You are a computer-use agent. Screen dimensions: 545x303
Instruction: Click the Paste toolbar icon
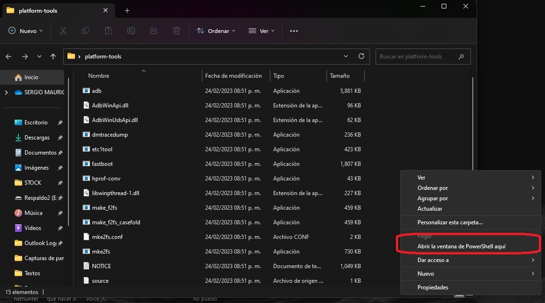pos(108,31)
